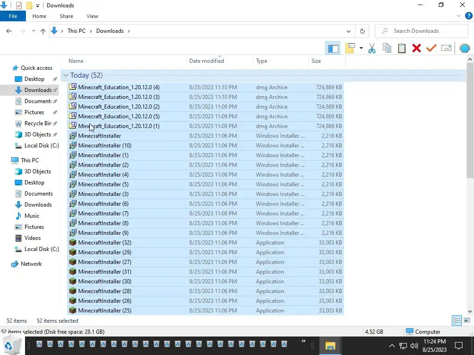Screen dimensions: 474x355
Task: Select Minecraft_Education_1.20.12.0 (1) file
Action: [205, 126]
